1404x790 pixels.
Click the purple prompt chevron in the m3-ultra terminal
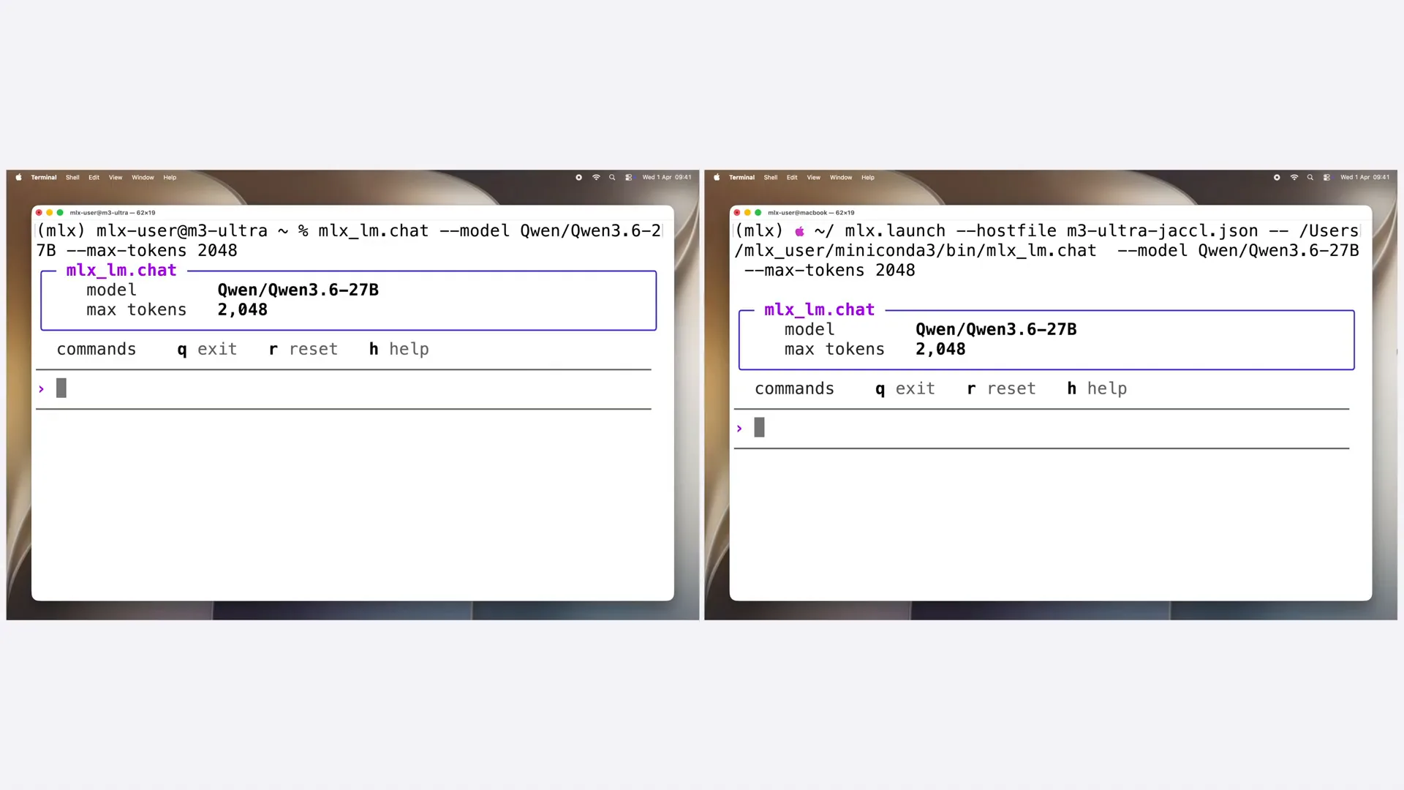coord(42,389)
